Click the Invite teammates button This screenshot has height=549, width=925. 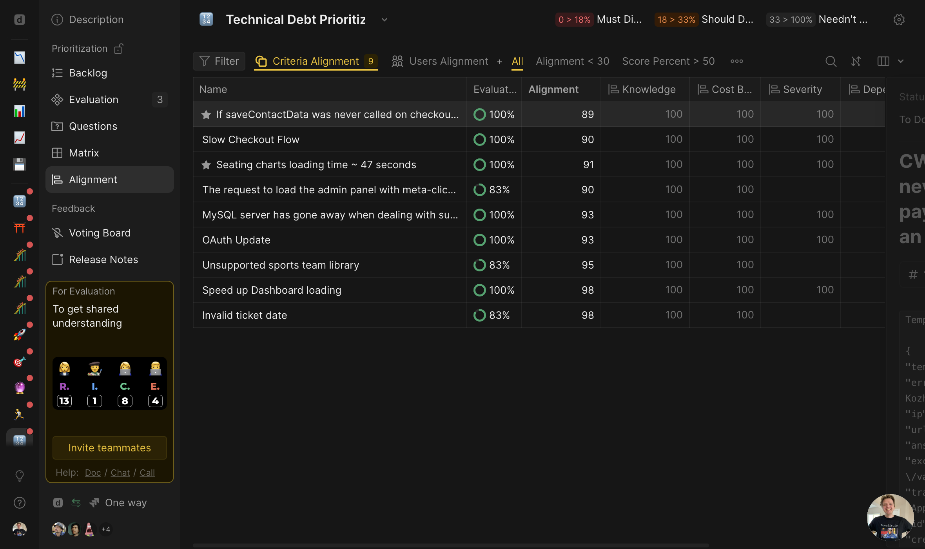(110, 448)
